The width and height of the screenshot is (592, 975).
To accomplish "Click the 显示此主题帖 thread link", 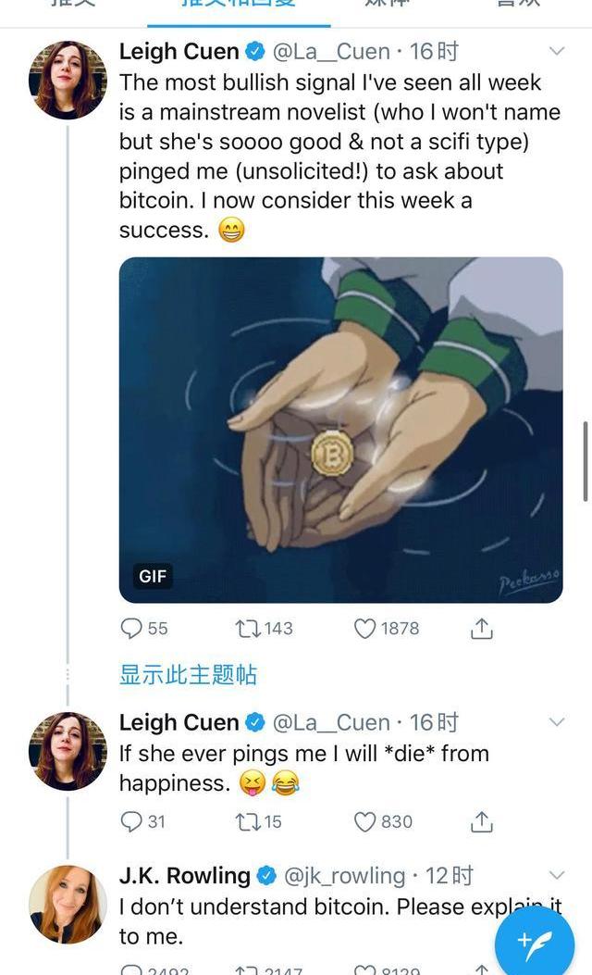I will click(188, 675).
